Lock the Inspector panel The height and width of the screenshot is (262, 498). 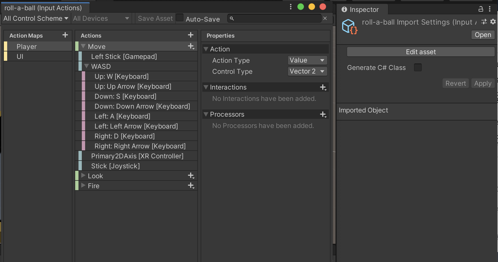[x=481, y=9]
